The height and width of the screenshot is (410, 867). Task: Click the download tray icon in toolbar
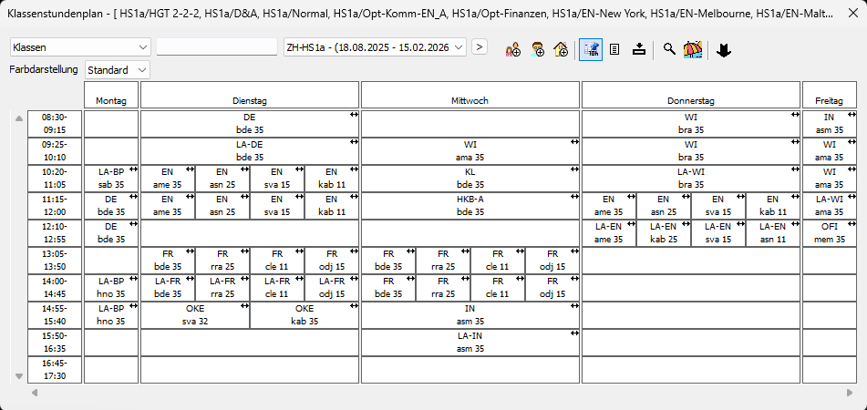(x=639, y=50)
